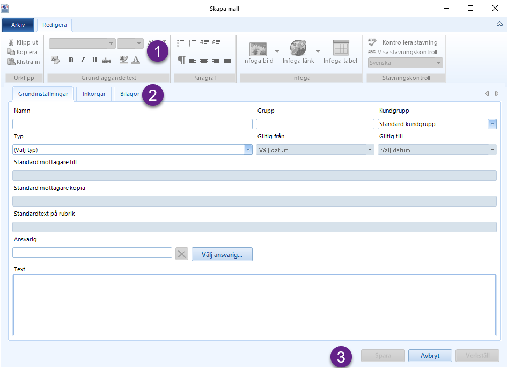Select the Redigera ribbon tab

(x=54, y=25)
